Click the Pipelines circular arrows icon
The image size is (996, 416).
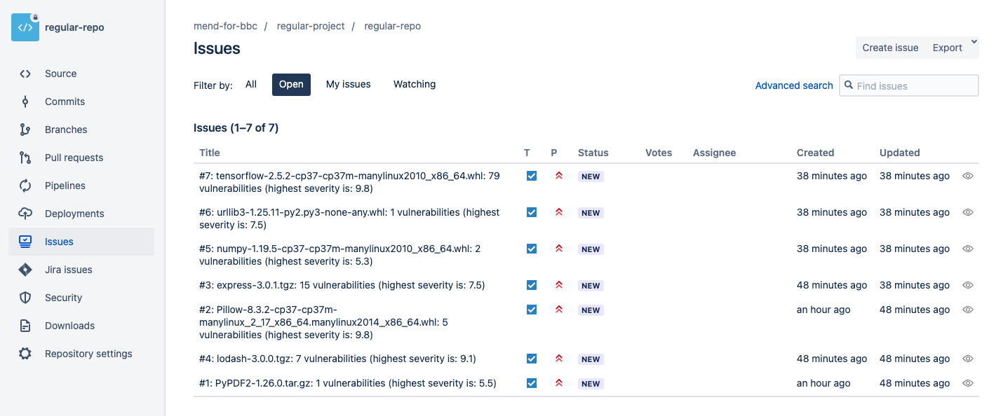click(x=25, y=186)
